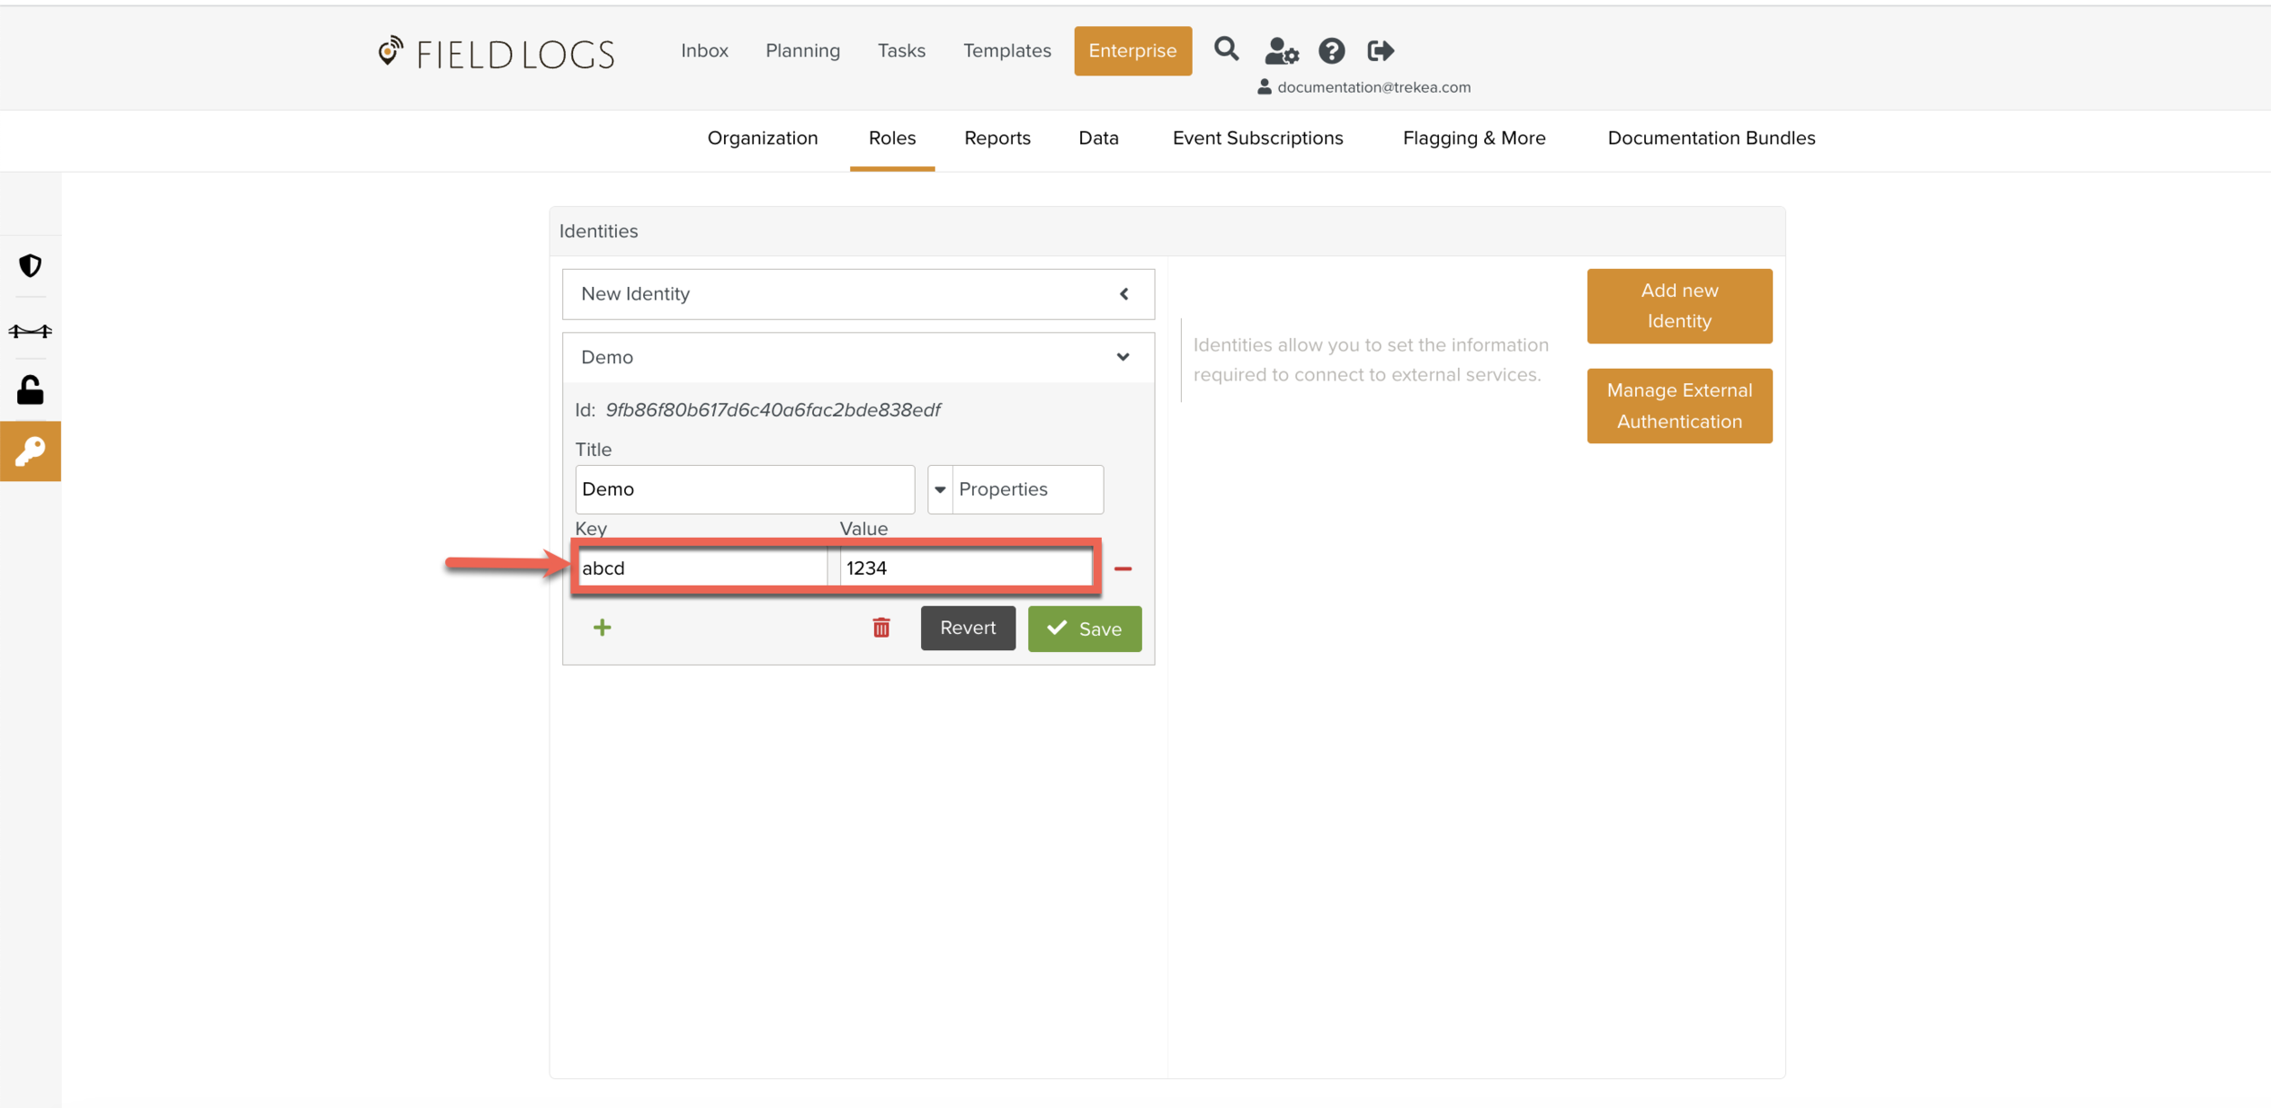Viewport: 2271px width, 1108px height.
Task: Click the Title input field
Action: pos(744,490)
